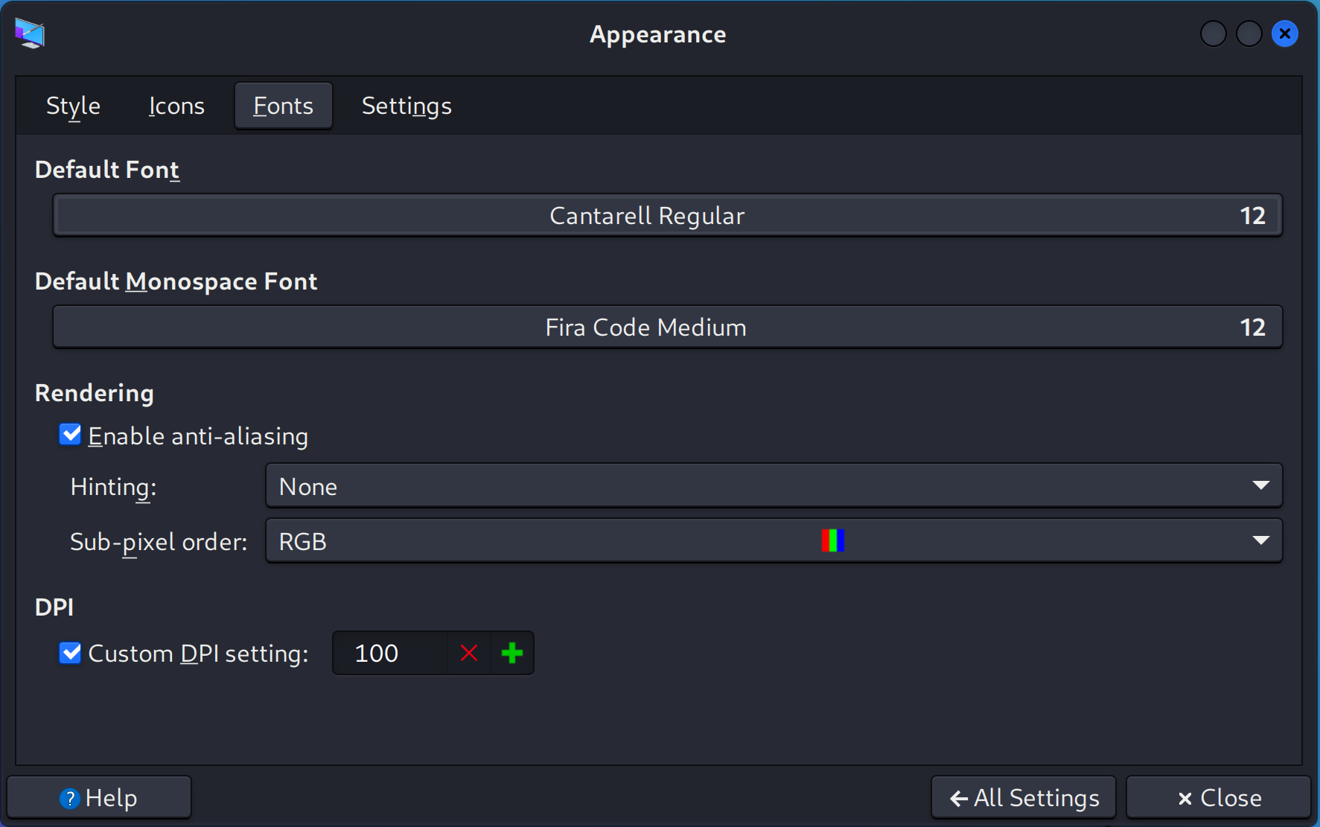Open the Hinting dropdown set to None
The width and height of the screenshot is (1320, 827).
pos(774,486)
